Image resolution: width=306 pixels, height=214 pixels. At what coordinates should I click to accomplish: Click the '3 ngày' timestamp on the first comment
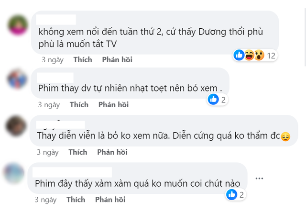53,60
